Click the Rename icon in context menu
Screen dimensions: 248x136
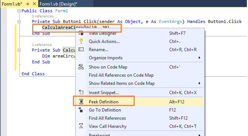81,49
